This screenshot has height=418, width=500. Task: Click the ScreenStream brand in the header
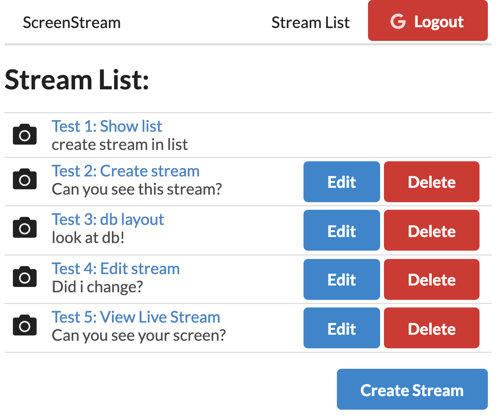pos(71,23)
